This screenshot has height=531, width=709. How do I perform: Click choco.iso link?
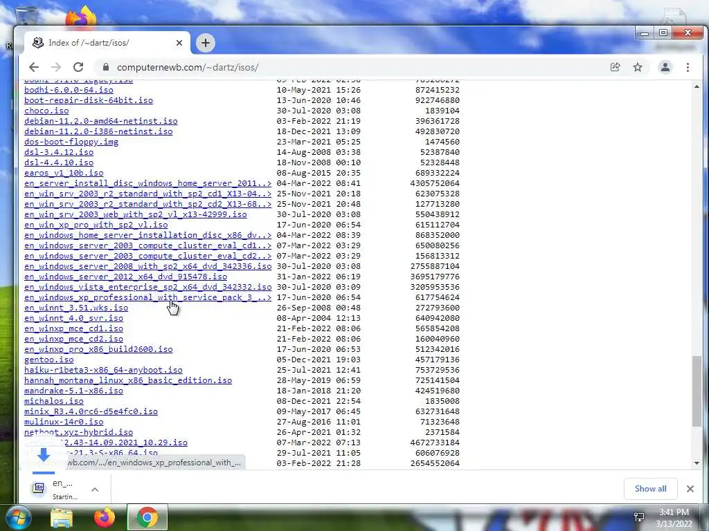click(x=46, y=111)
